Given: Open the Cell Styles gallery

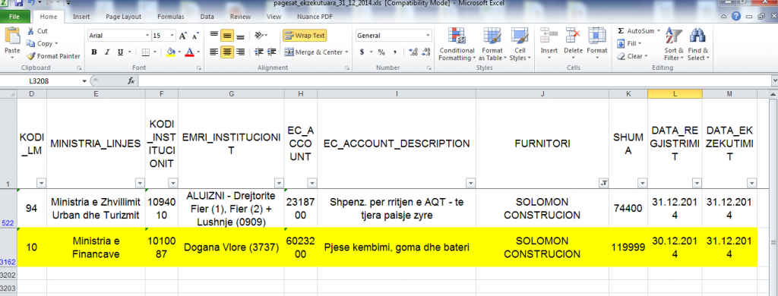Looking at the screenshot, I should 520,44.
